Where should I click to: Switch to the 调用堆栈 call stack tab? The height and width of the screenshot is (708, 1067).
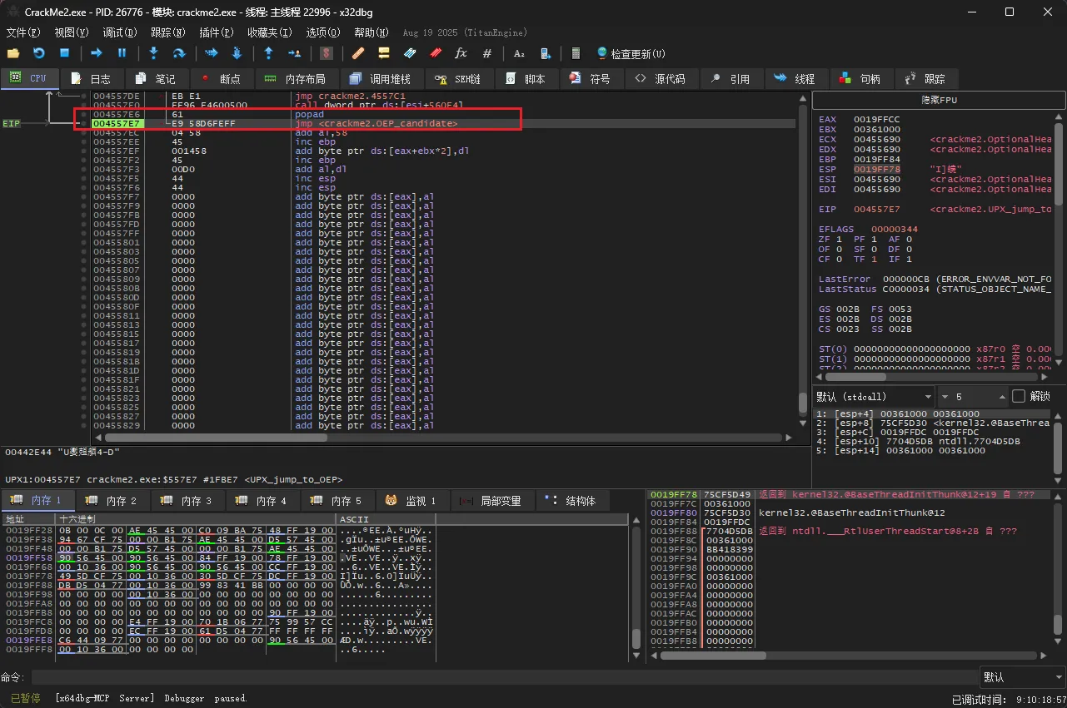[381, 79]
